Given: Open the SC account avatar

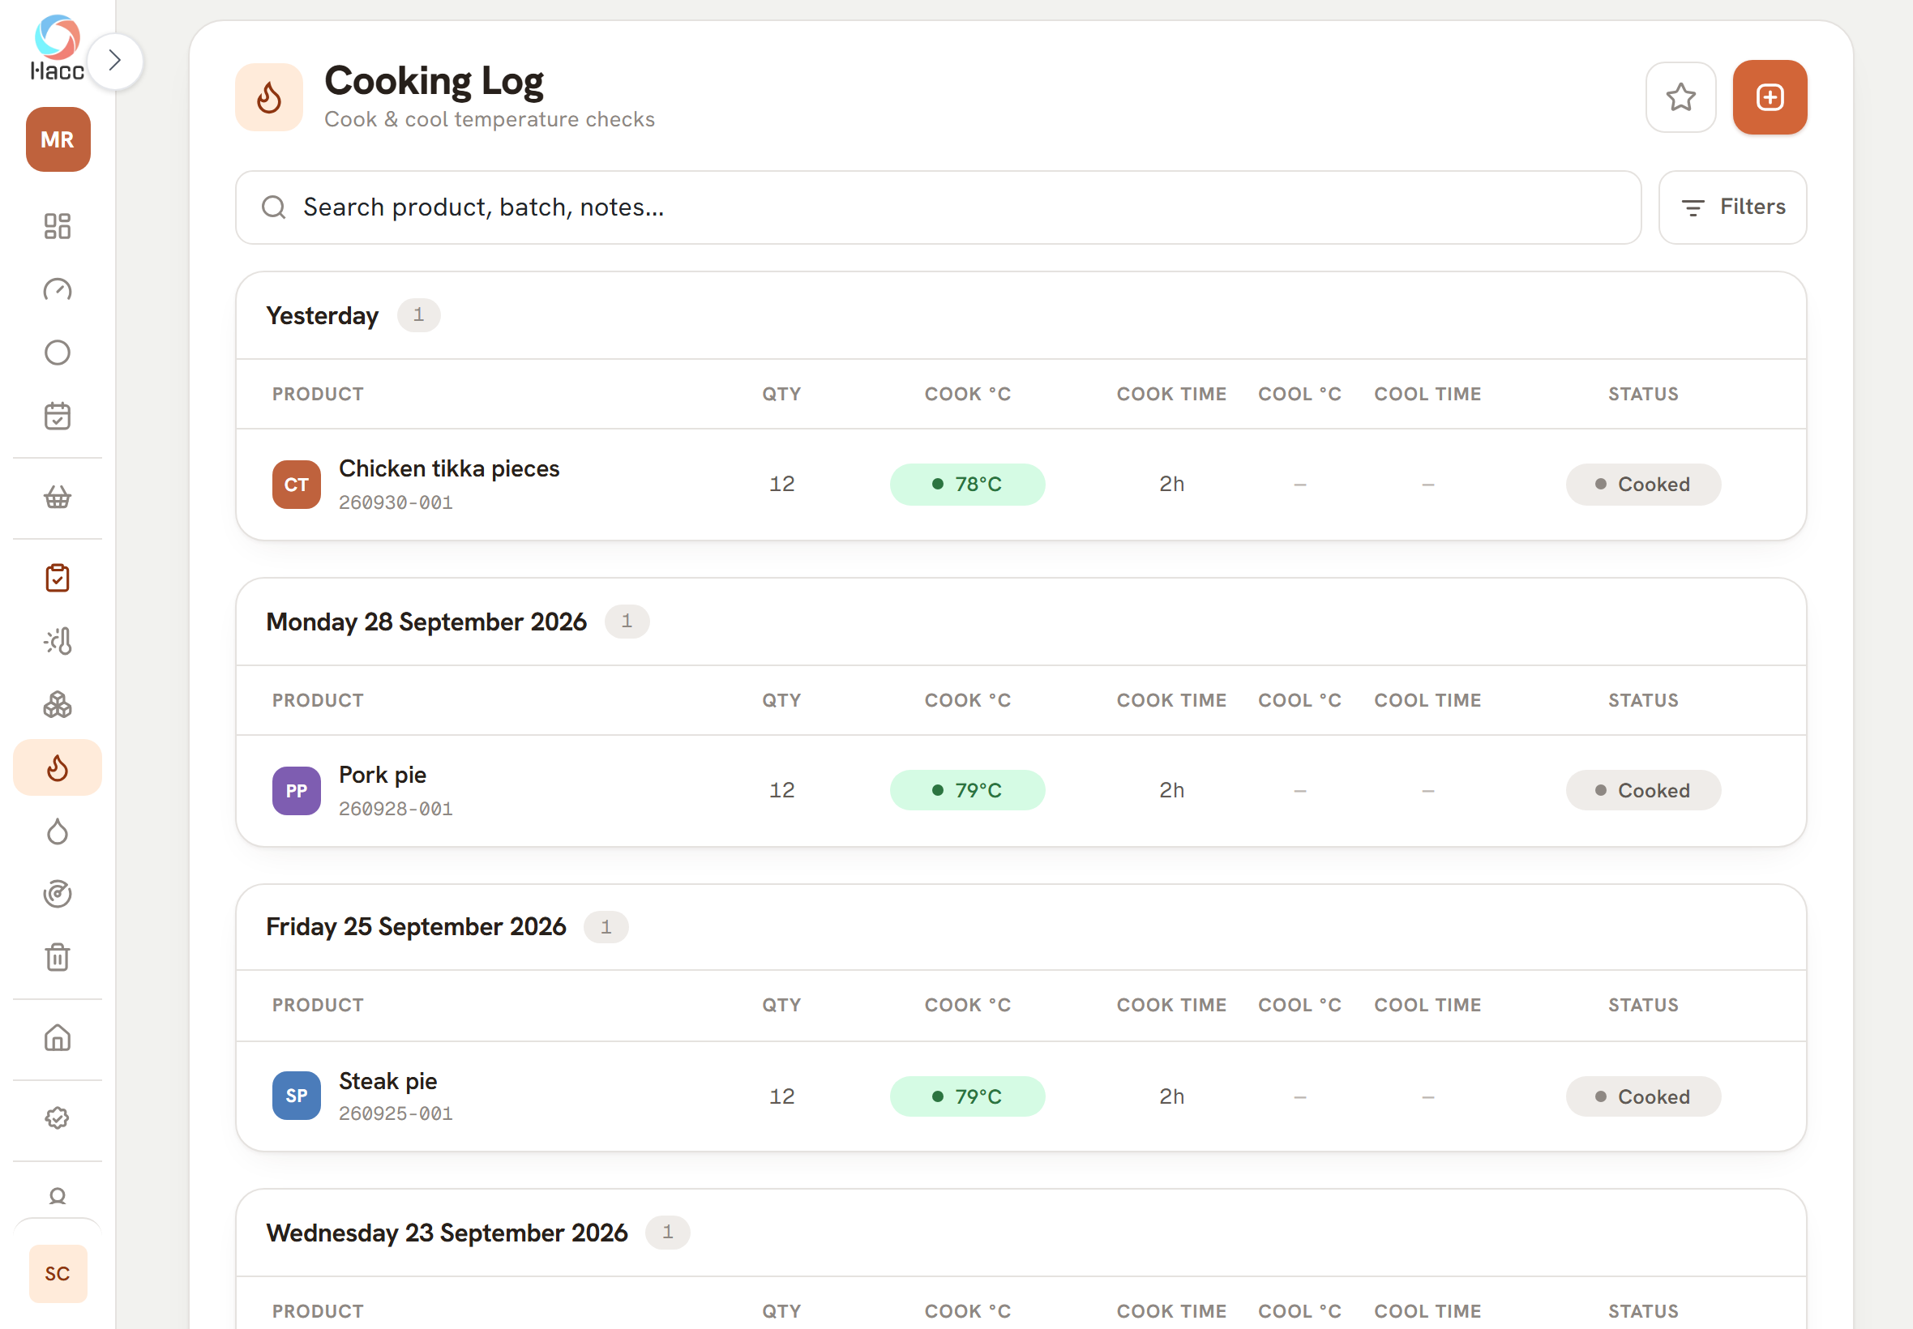Looking at the screenshot, I should tap(58, 1273).
